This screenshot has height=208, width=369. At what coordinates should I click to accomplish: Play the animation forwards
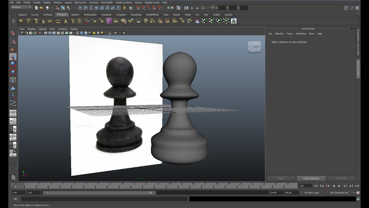coord(339,186)
